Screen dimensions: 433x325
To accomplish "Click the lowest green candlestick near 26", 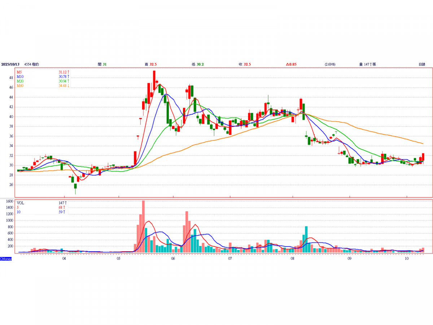I will point(75,186).
